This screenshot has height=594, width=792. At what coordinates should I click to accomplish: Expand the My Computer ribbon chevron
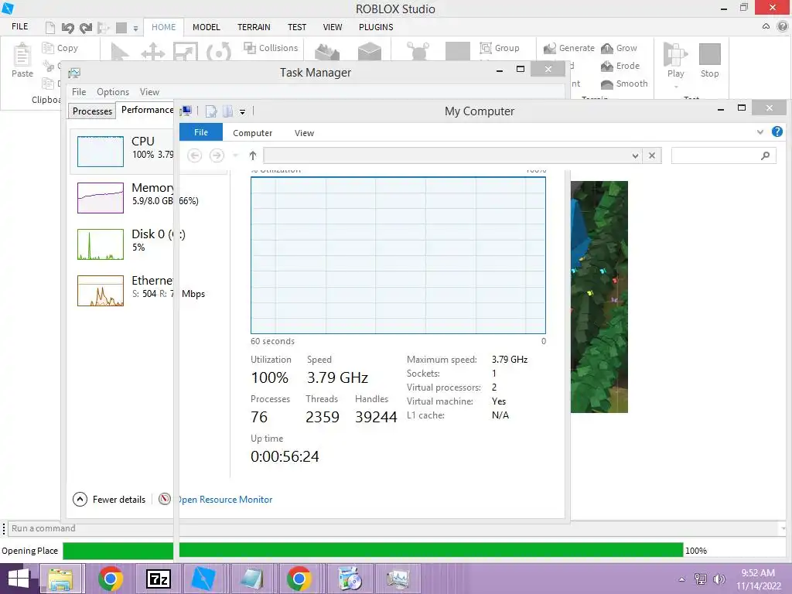pyautogui.click(x=760, y=132)
